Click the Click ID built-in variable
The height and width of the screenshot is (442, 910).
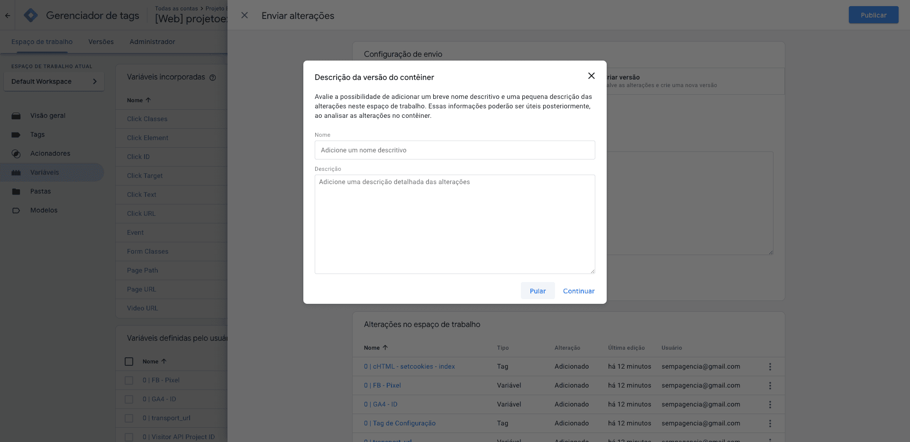[138, 157]
